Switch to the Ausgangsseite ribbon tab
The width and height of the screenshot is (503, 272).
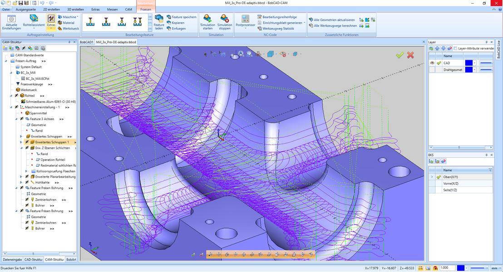[x=26, y=10]
